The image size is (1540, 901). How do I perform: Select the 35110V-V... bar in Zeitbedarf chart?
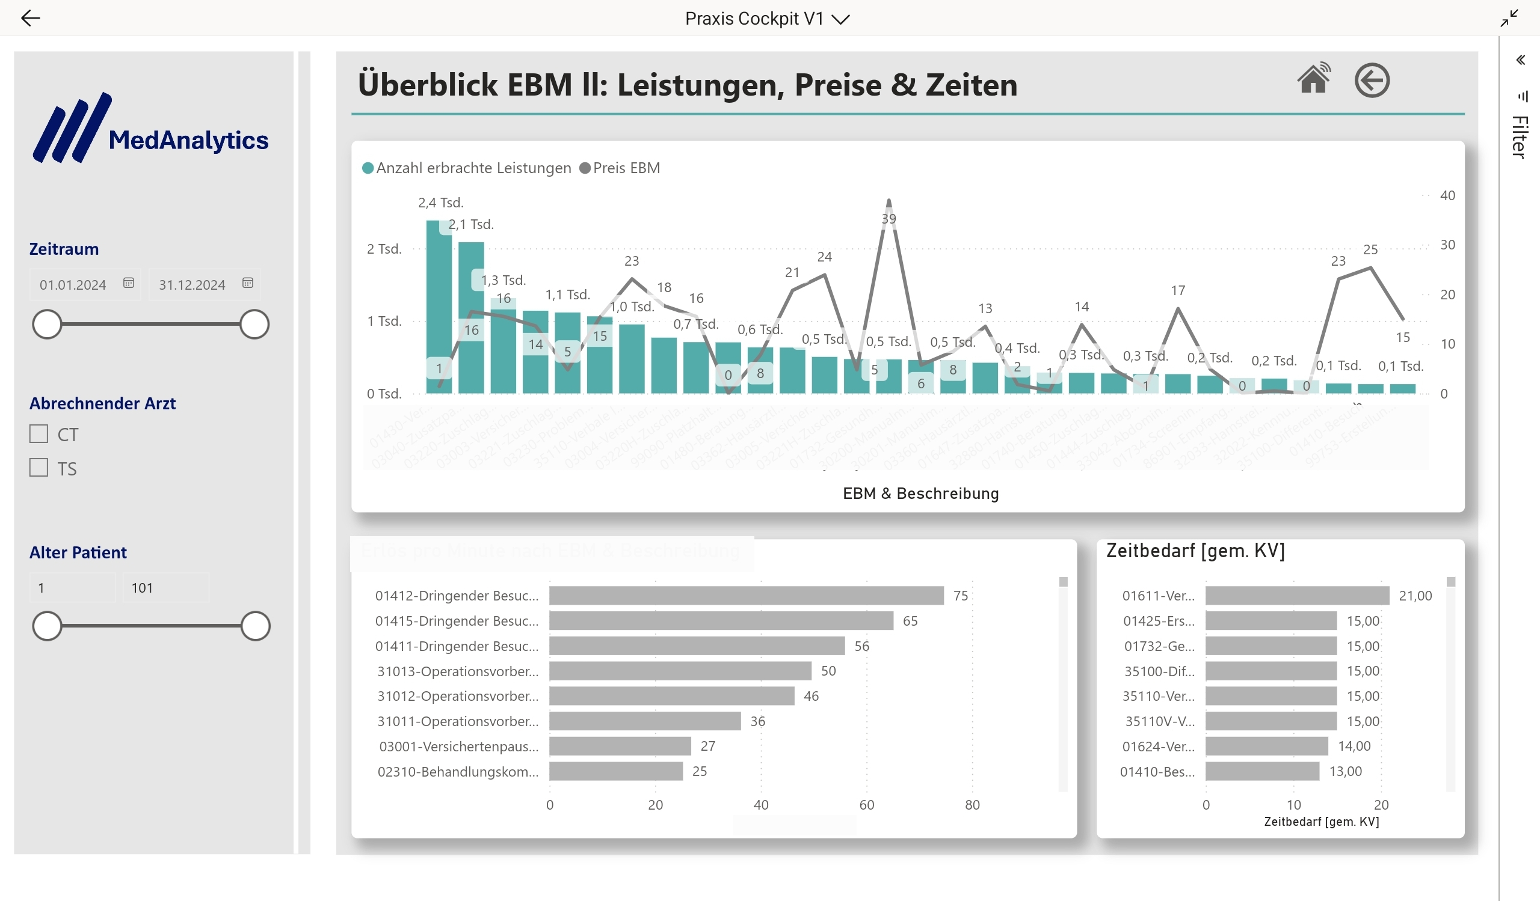pyautogui.click(x=1271, y=721)
